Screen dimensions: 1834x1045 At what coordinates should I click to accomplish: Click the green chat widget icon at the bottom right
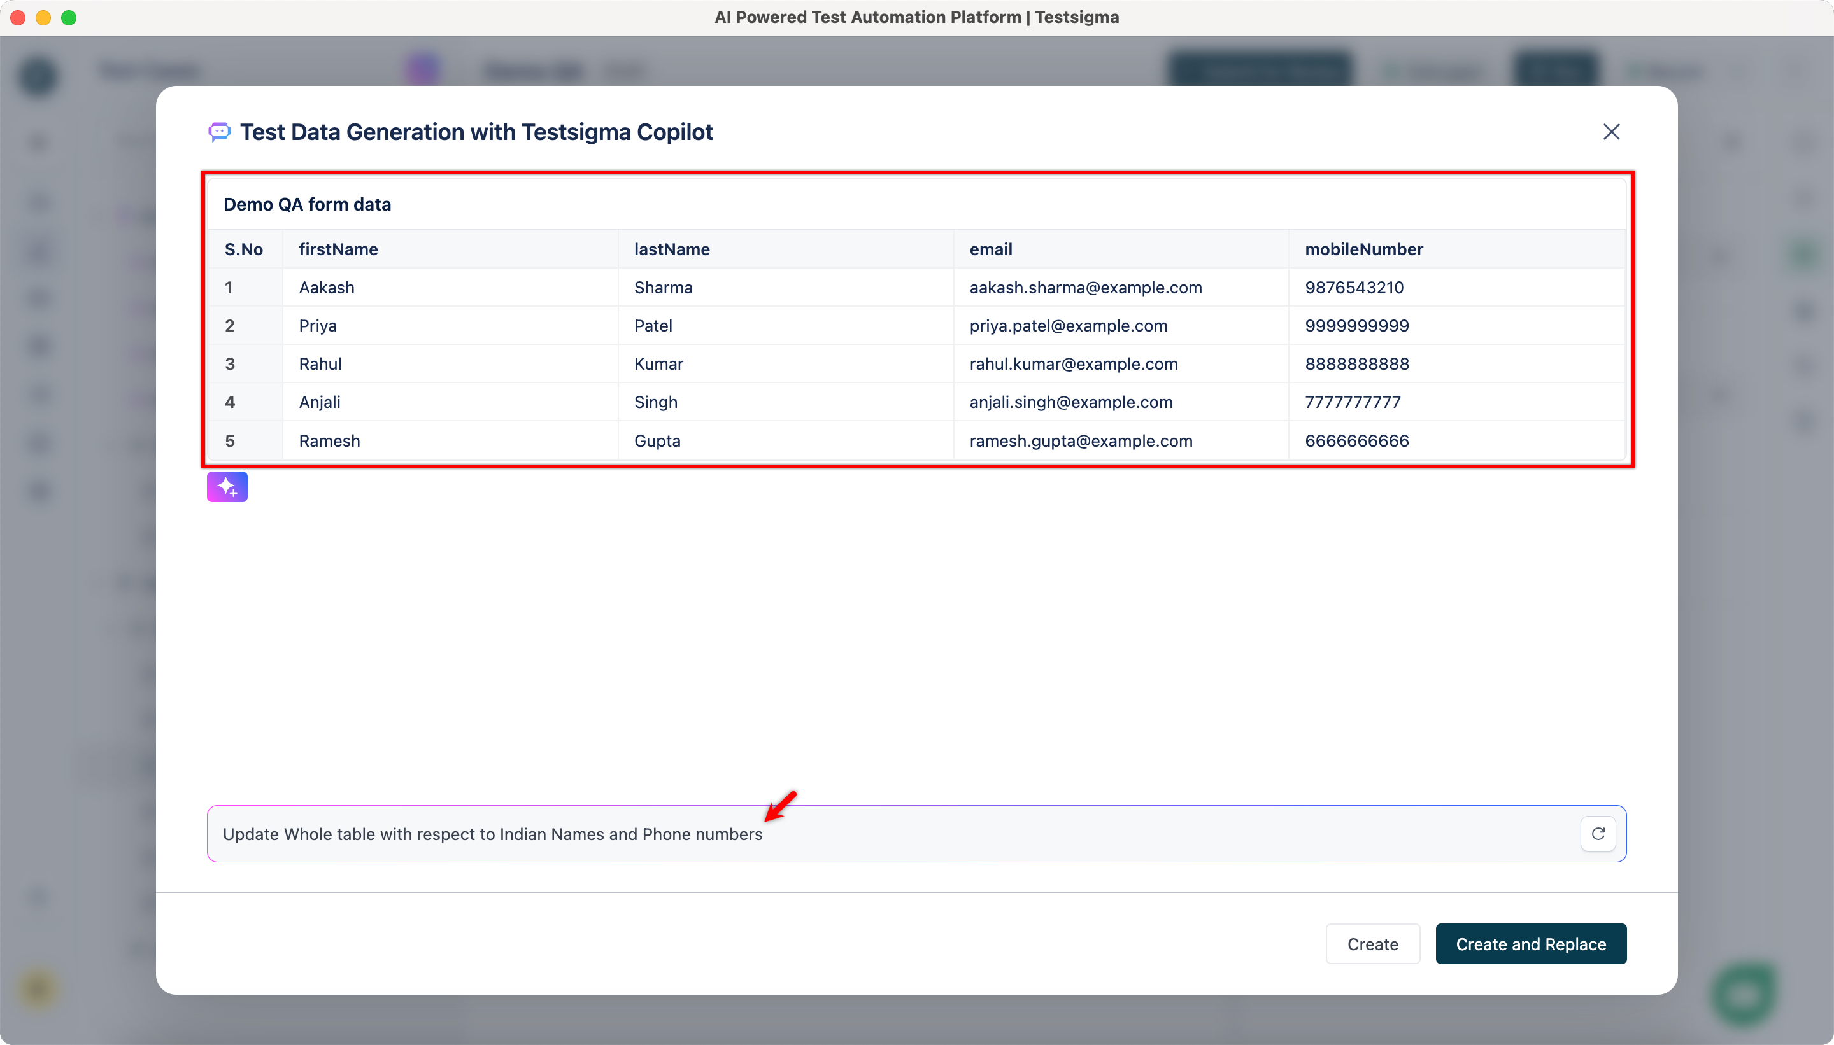tap(1744, 994)
